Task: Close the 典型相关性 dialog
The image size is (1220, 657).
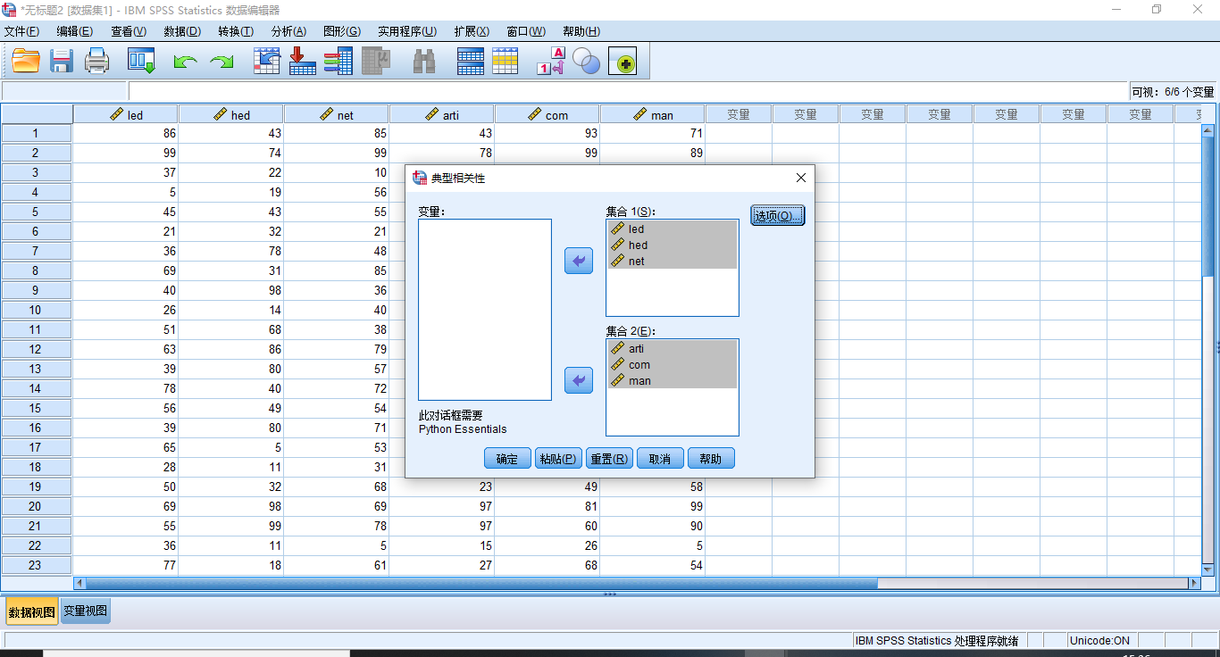Action: 801,178
